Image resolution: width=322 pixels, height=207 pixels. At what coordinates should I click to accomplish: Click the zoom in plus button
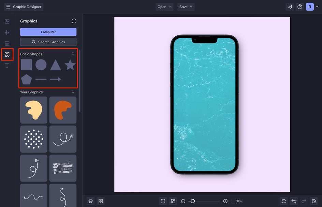(x=225, y=201)
